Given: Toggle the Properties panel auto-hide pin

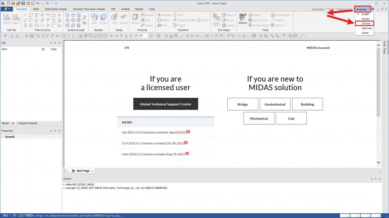Looking at the screenshot, I should [56, 131].
